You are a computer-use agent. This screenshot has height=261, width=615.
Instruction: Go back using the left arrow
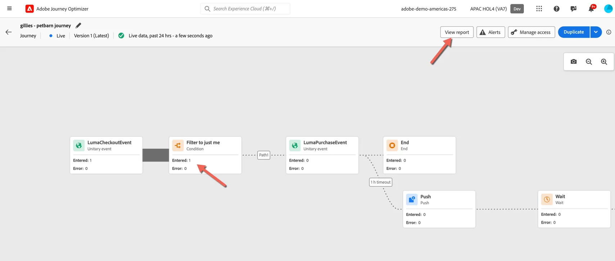click(x=9, y=32)
